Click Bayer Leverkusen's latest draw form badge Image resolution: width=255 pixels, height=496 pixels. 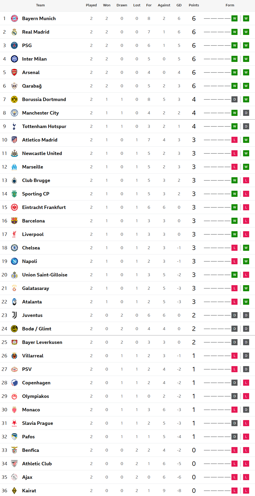(x=246, y=342)
